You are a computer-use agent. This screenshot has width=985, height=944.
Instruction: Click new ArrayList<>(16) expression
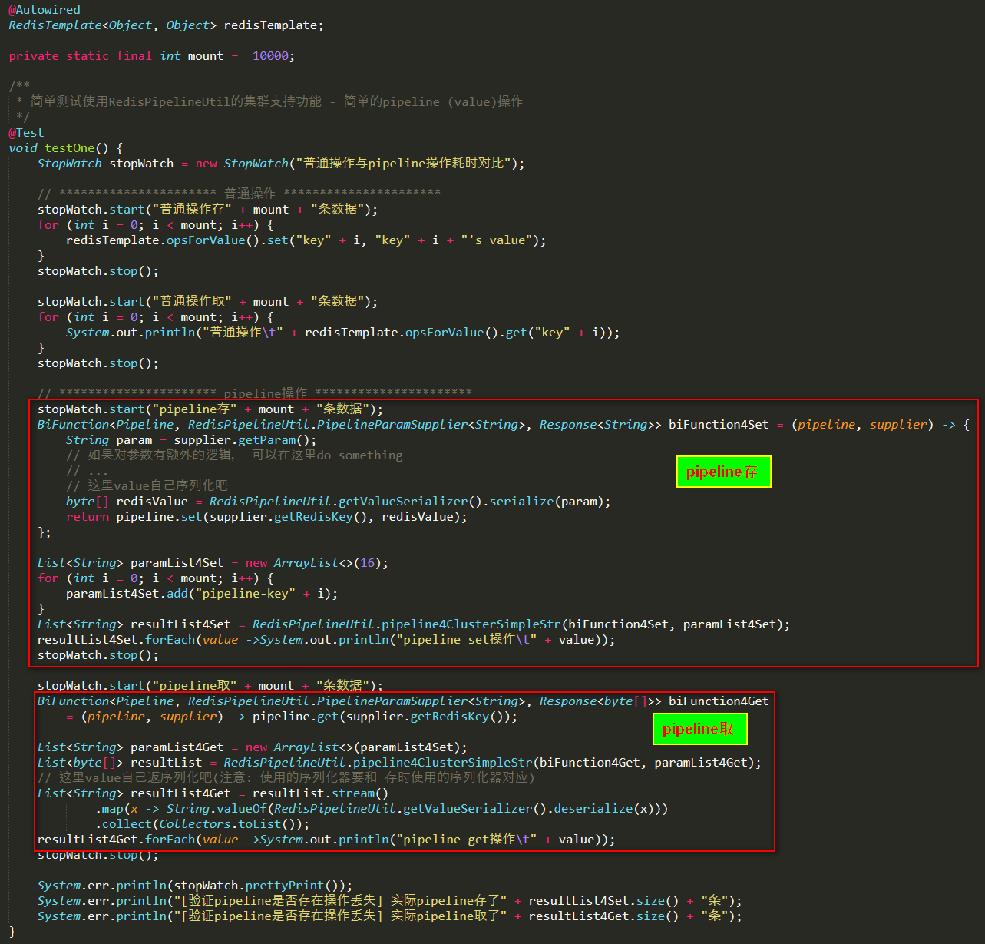click(314, 563)
